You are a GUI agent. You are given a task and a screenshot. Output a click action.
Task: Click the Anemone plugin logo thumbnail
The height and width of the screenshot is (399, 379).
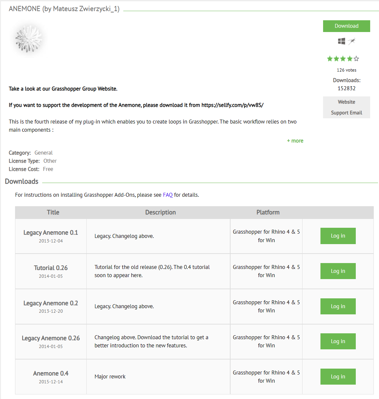pyautogui.click(x=29, y=39)
